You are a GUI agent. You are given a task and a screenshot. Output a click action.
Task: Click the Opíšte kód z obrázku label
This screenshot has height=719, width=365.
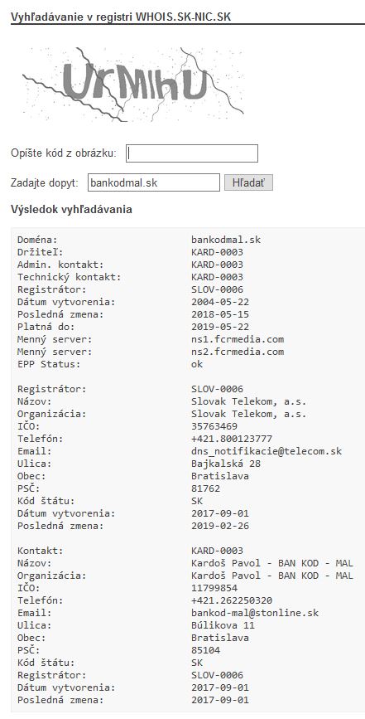[x=64, y=153]
